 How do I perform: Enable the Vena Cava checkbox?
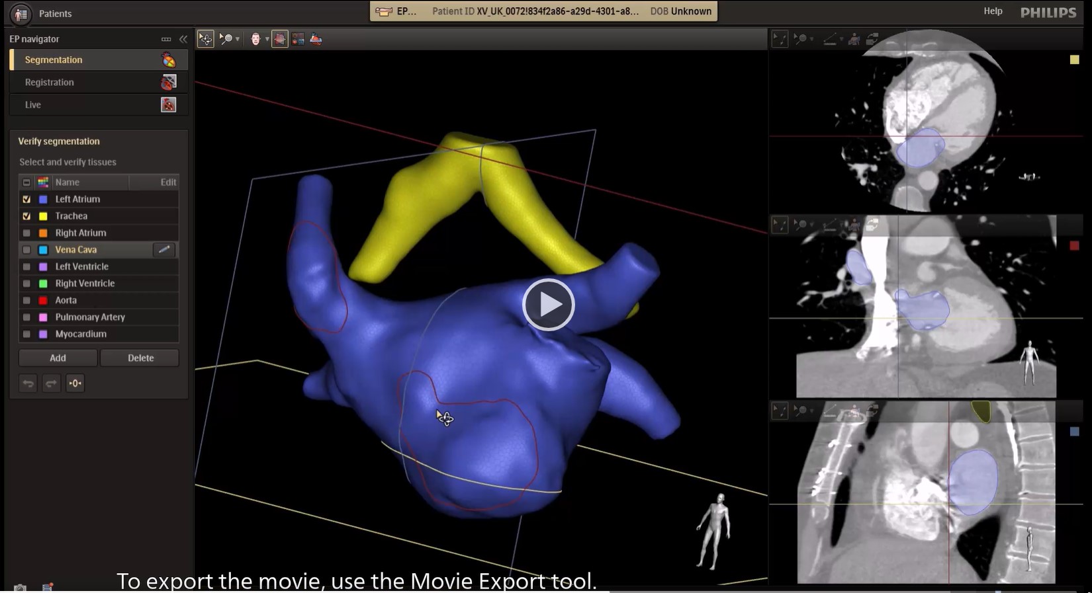click(x=26, y=250)
